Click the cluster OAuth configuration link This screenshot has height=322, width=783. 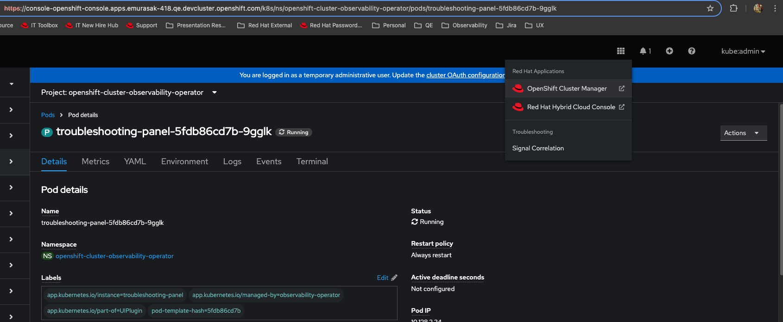[465, 75]
